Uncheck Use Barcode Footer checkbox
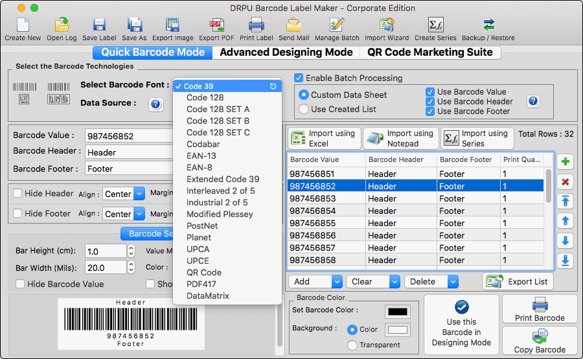 (x=430, y=111)
